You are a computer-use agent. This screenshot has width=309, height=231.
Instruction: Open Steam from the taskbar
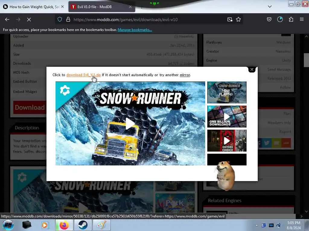83,225
